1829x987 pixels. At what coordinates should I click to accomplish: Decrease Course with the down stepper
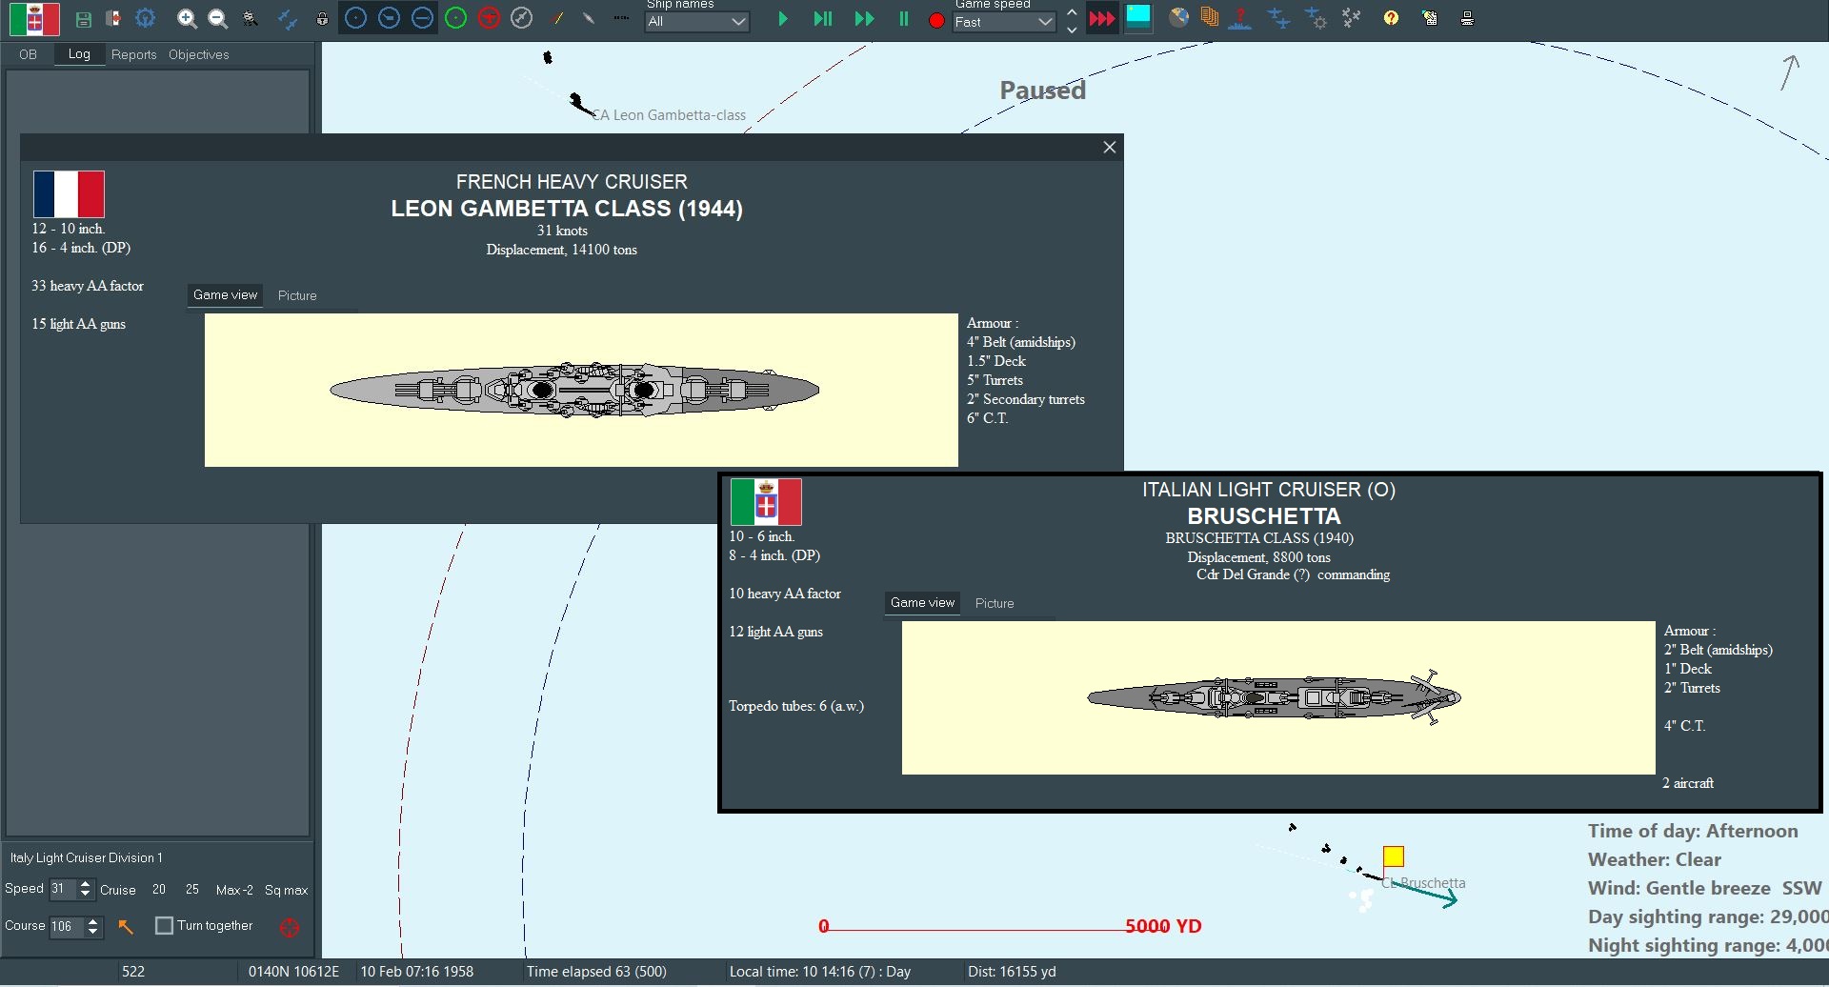[x=92, y=932]
